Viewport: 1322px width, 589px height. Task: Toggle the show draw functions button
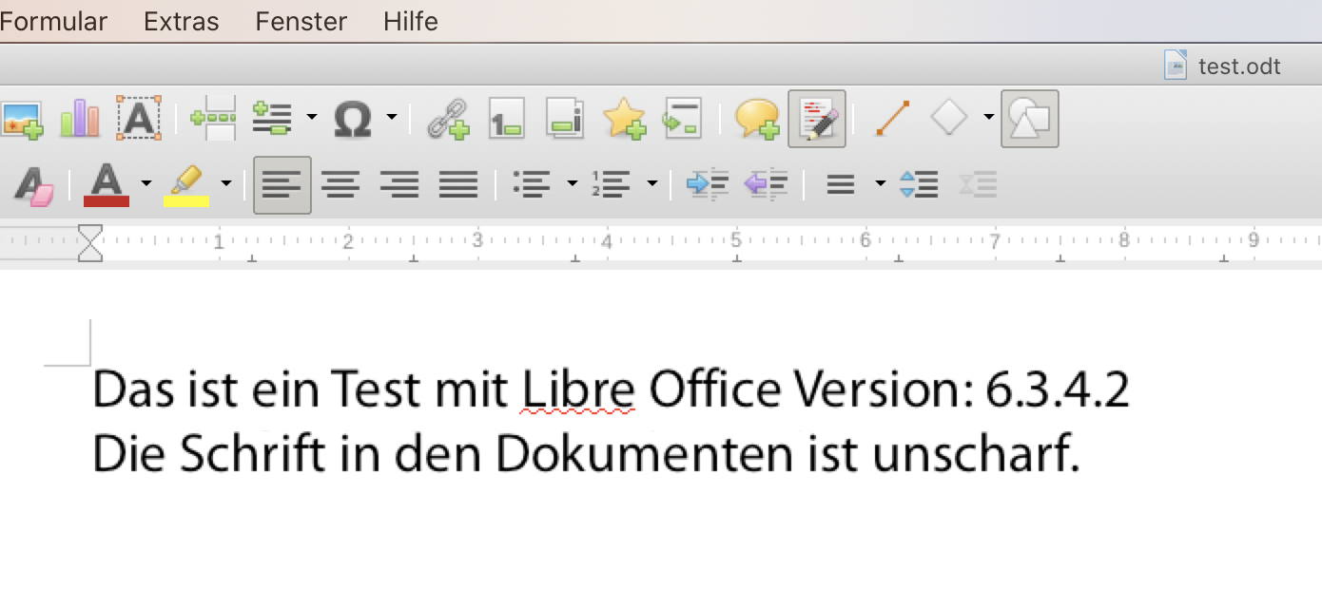1030,119
